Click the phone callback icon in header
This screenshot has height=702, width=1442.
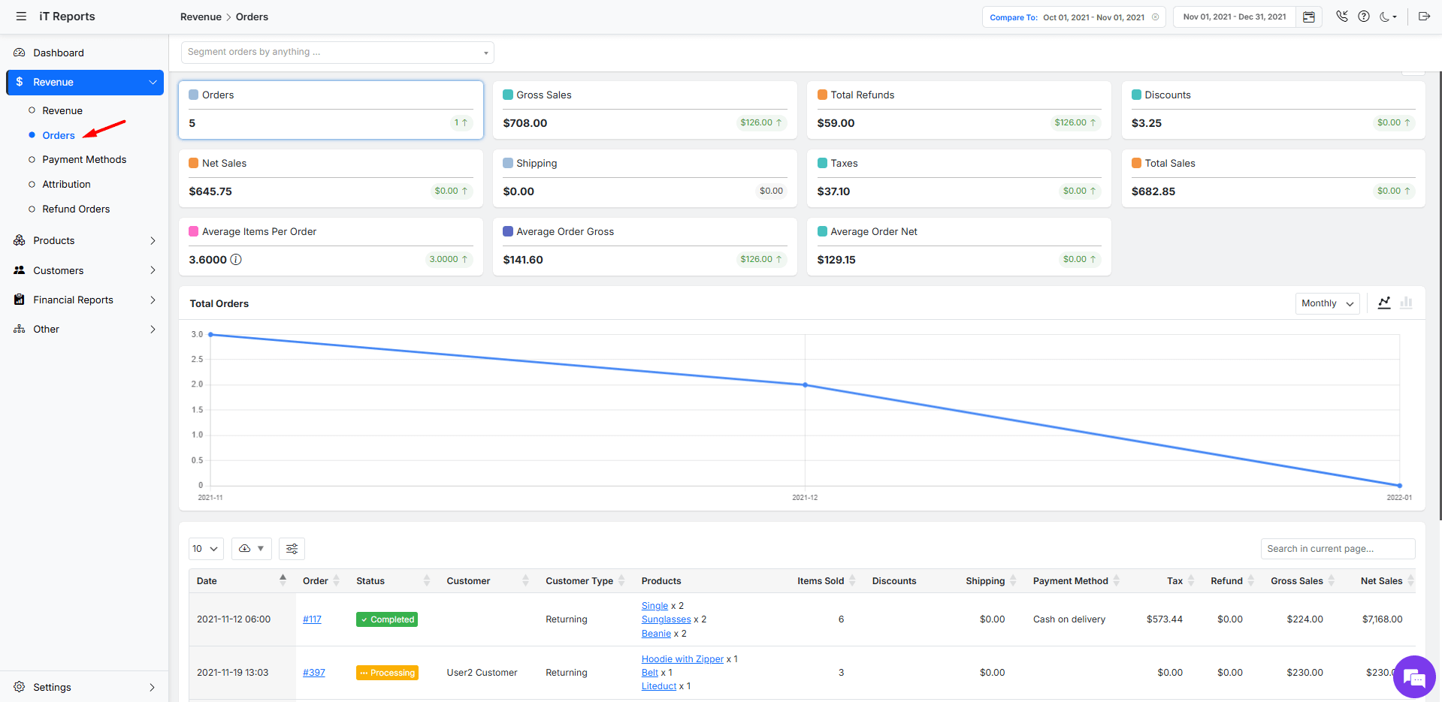tap(1341, 17)
